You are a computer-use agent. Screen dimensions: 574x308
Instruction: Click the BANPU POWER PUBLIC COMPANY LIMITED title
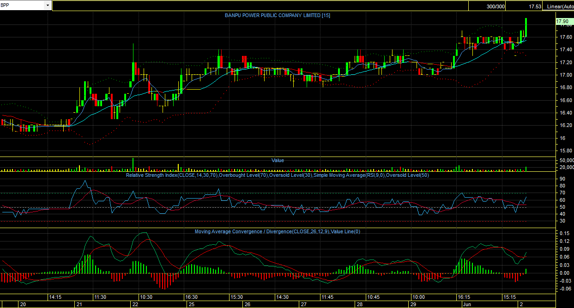(x=277, y=15)
